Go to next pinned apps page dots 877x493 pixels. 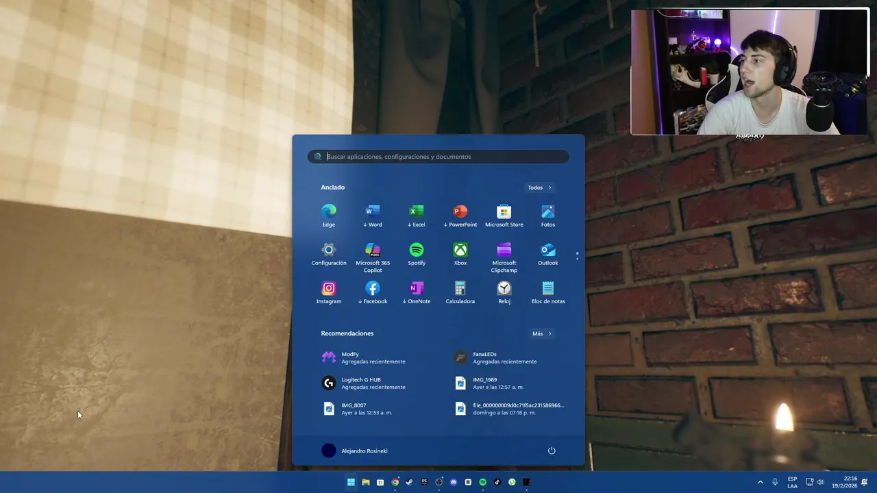pyautogui.click(x=577, y=255)
